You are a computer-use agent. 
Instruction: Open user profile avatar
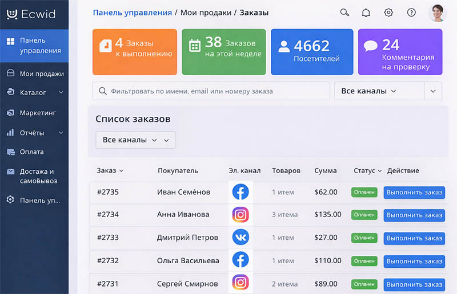[x=437, y=13]
